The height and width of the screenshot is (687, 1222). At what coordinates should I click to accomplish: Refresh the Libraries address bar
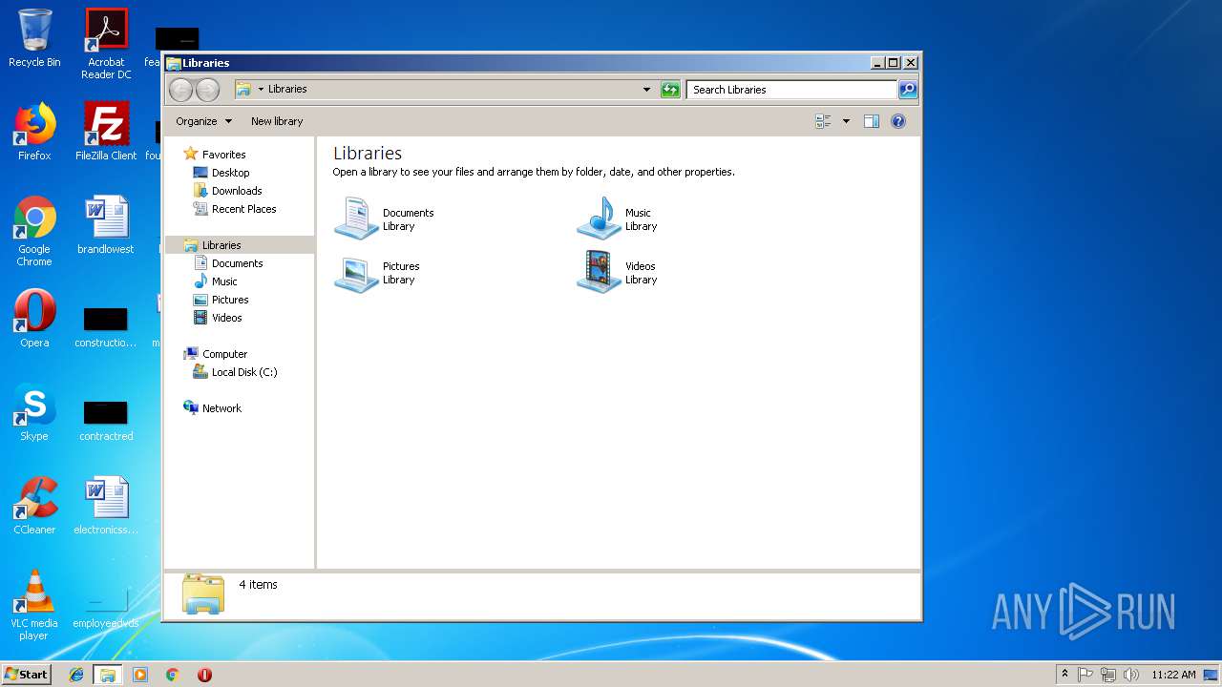click(670, 90)
